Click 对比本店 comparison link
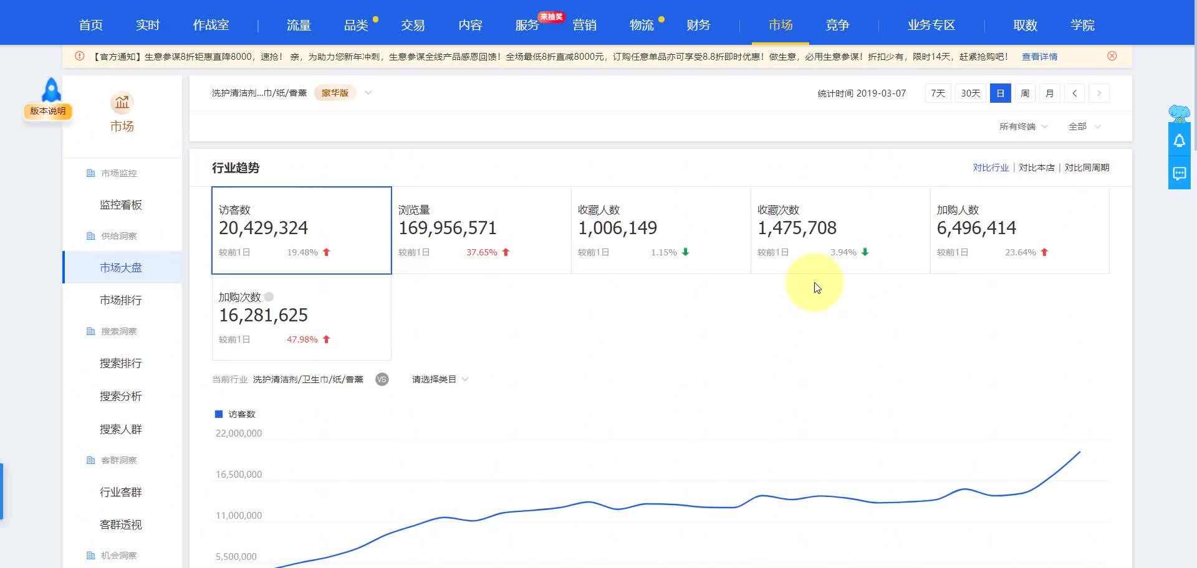The height and width of the screenshot is (568, 1197). (x=1036, y=168)
